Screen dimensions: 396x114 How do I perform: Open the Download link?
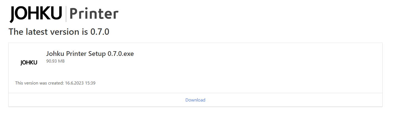195,100
